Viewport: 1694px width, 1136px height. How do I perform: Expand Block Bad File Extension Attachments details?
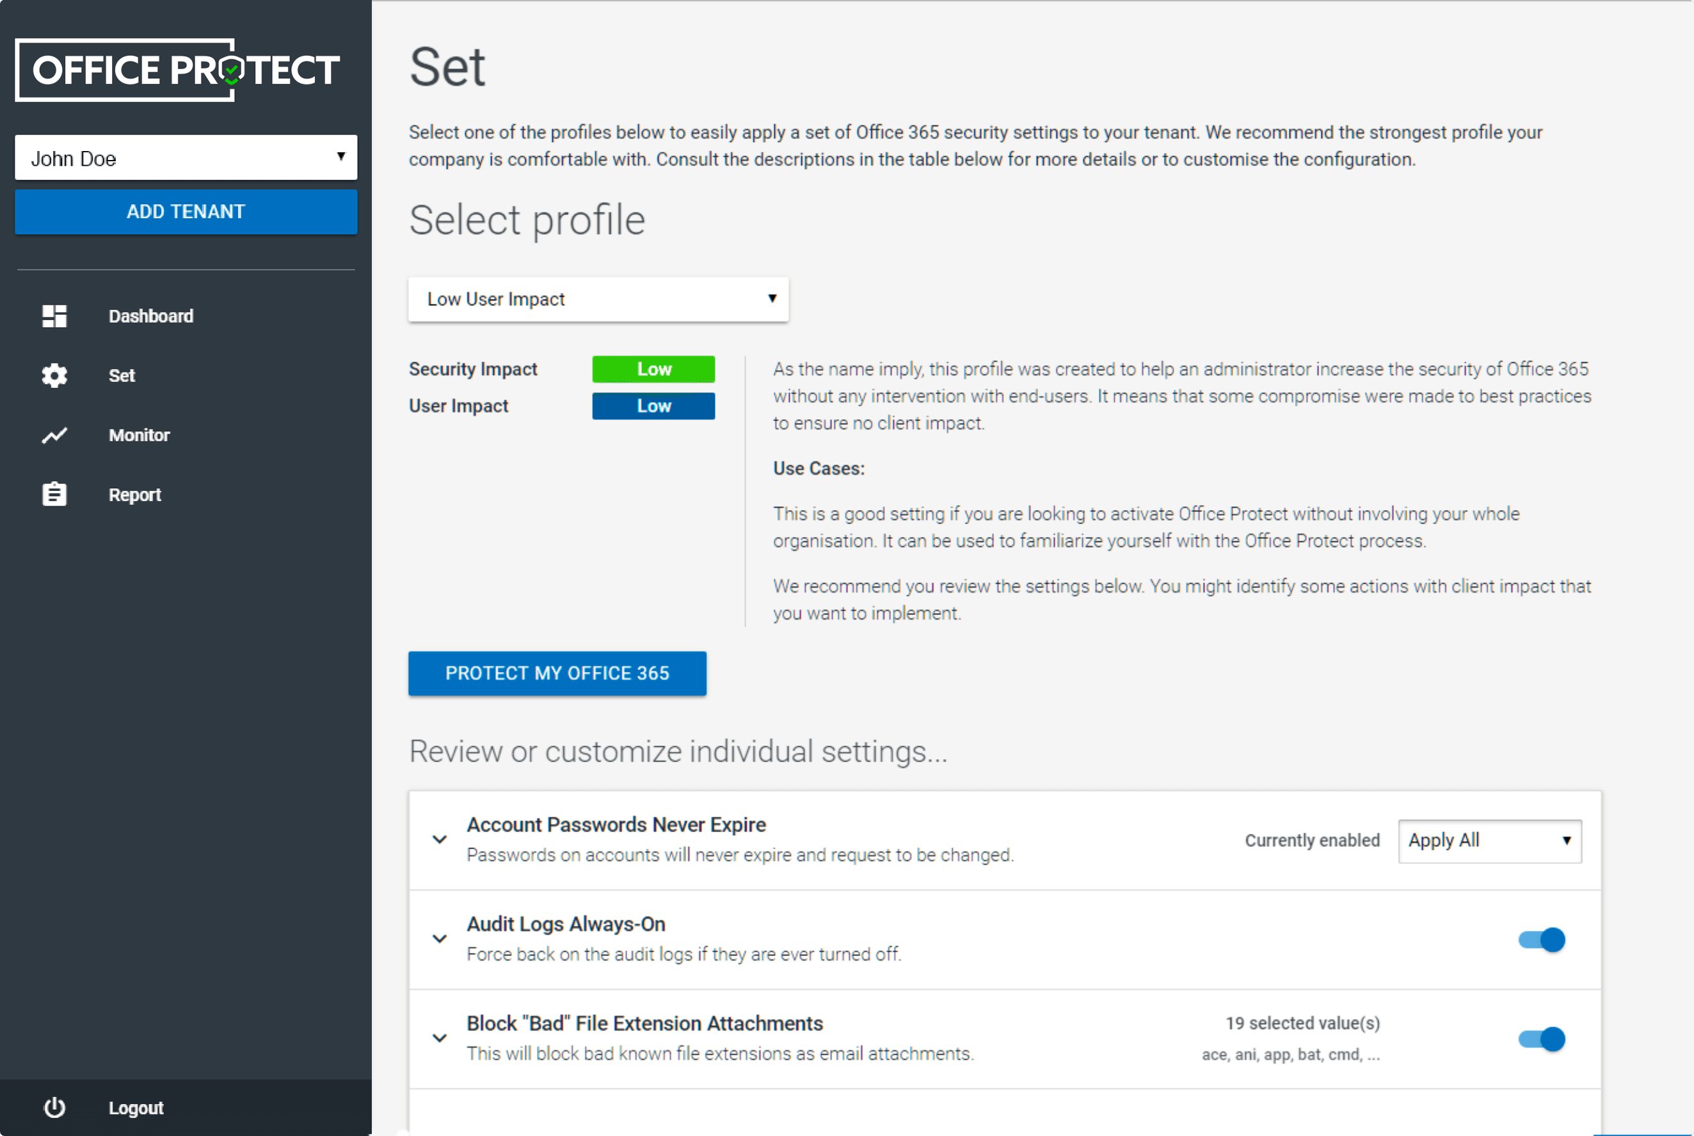[x=439, y=1037]
